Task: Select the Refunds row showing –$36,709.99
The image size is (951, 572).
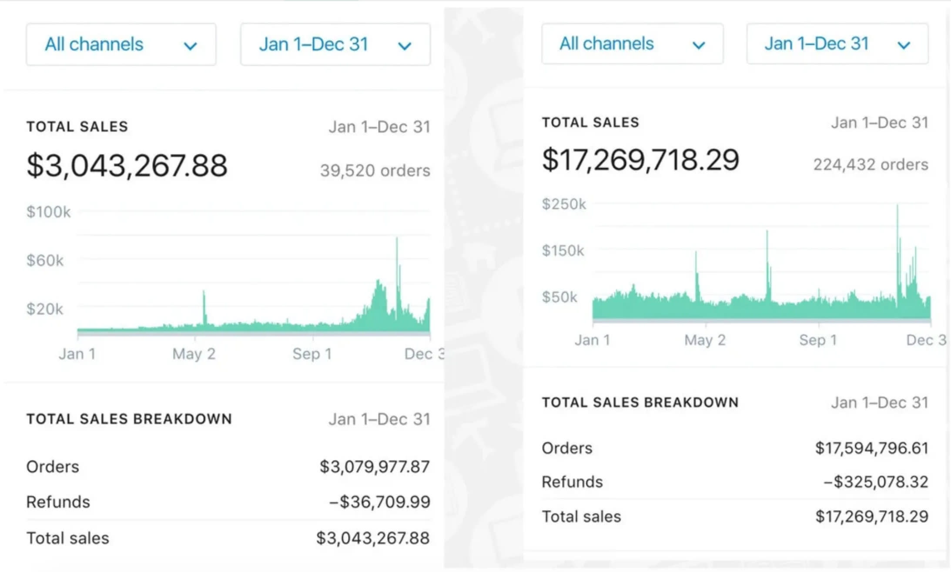Action: pyautogui.click(x=228, y=502)
